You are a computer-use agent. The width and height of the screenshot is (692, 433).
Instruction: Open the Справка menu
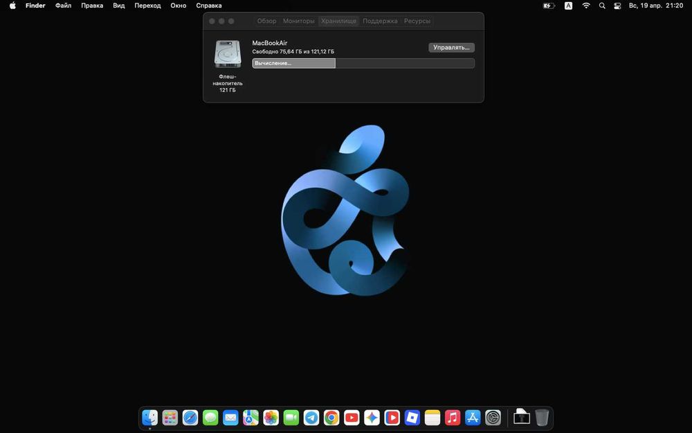pyautogui.click(x=209, y=6)
